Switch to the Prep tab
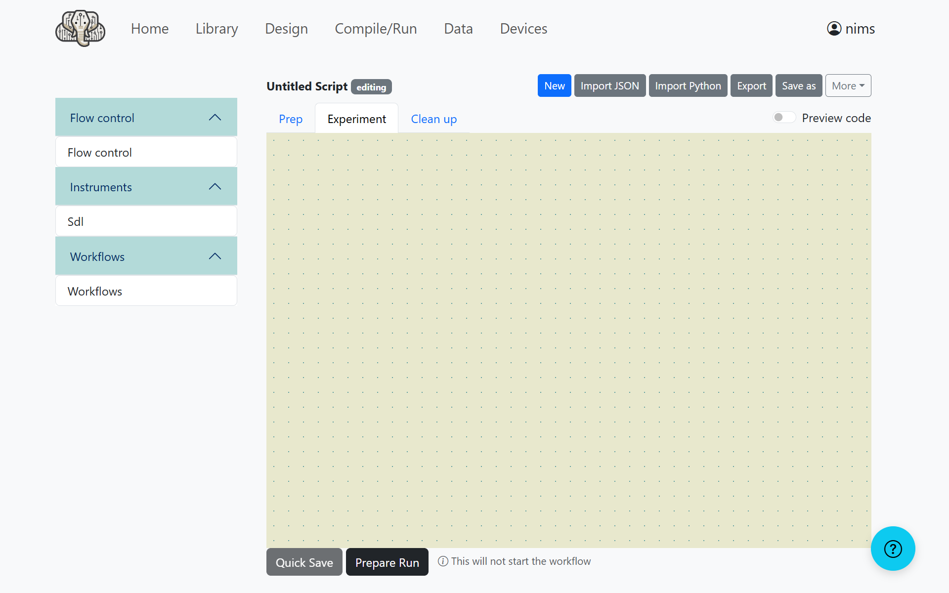This screenshot has height=593, width=949. tap(291, 119)
